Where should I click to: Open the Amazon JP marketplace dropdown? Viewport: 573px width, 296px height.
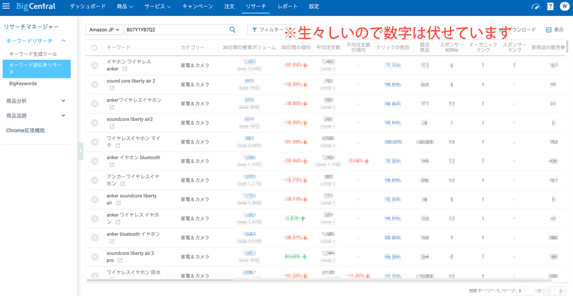click(104, 30)
